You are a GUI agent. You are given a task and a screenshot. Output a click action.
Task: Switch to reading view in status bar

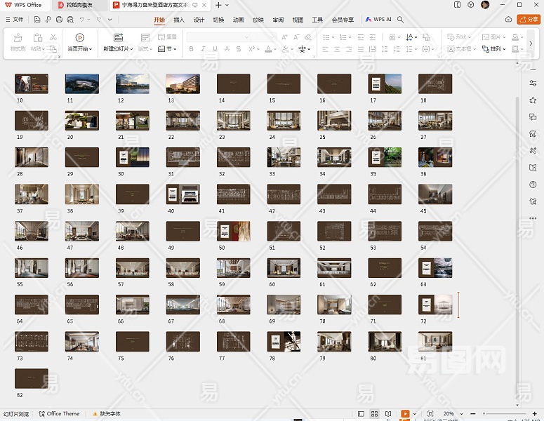(388, 414)
